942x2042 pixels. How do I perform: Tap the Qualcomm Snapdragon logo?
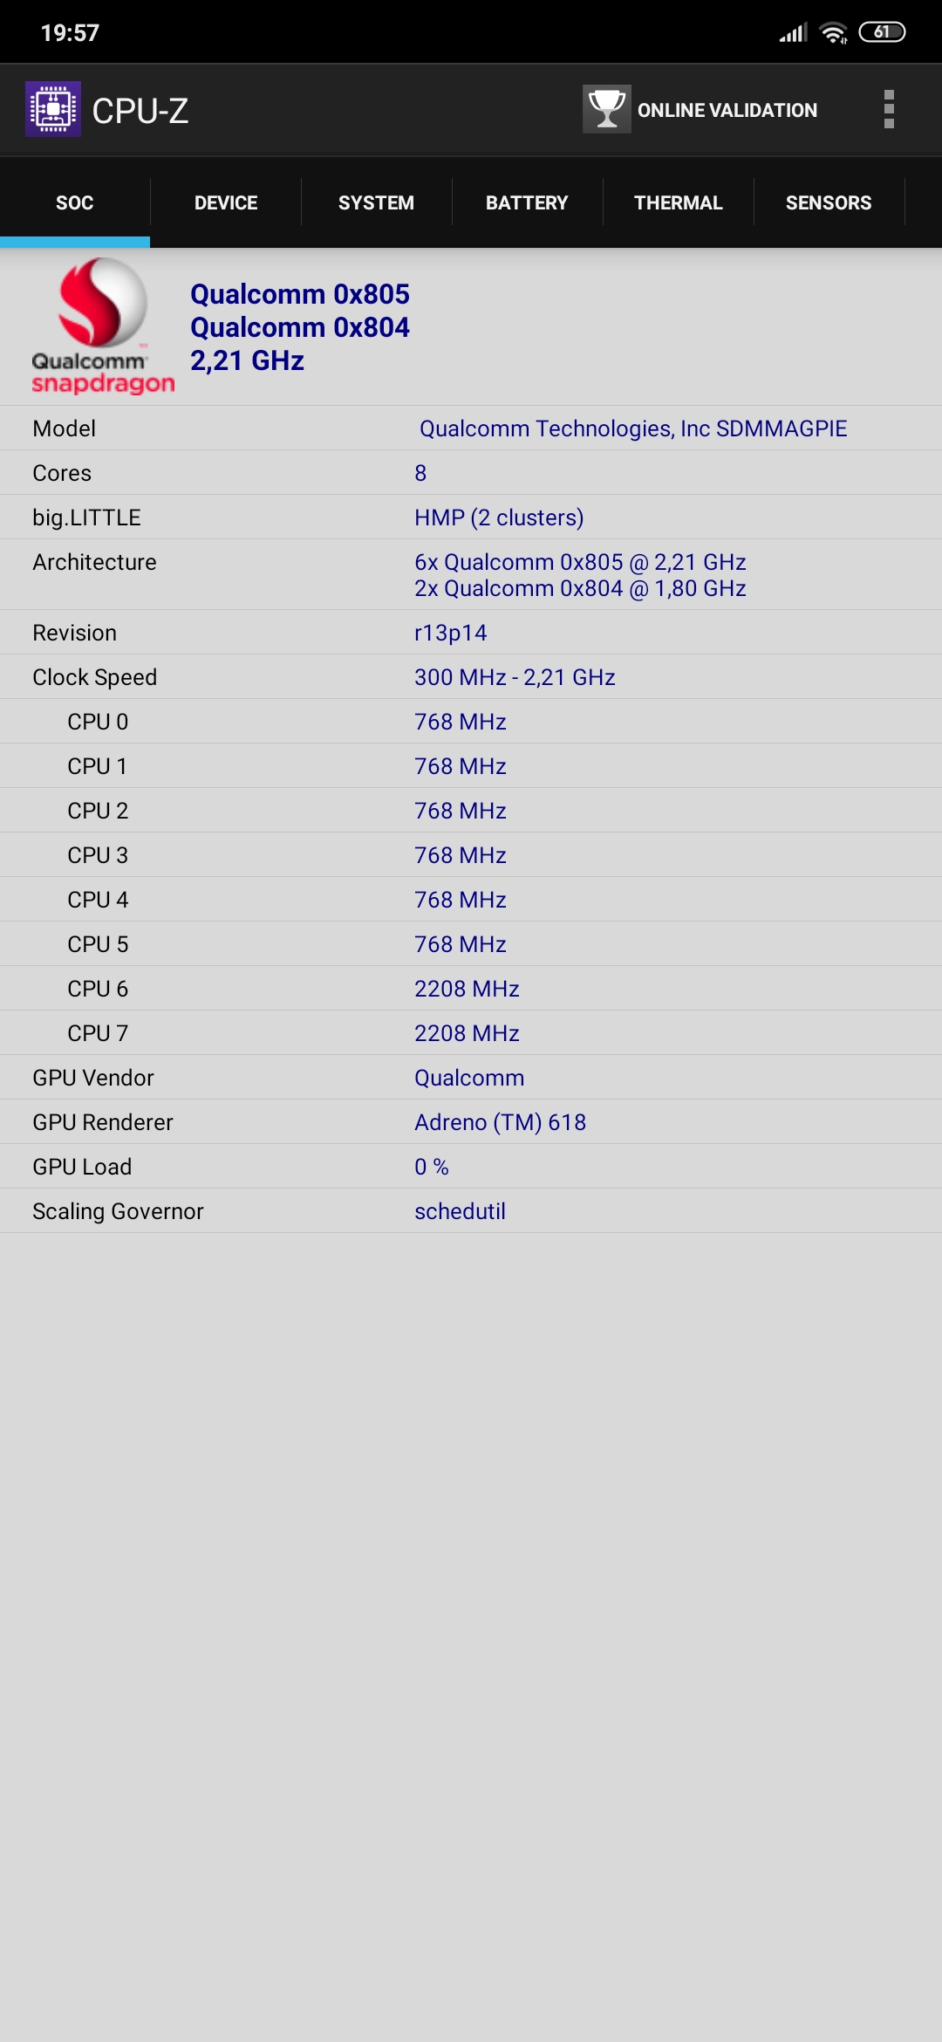(x=103, y=325)
